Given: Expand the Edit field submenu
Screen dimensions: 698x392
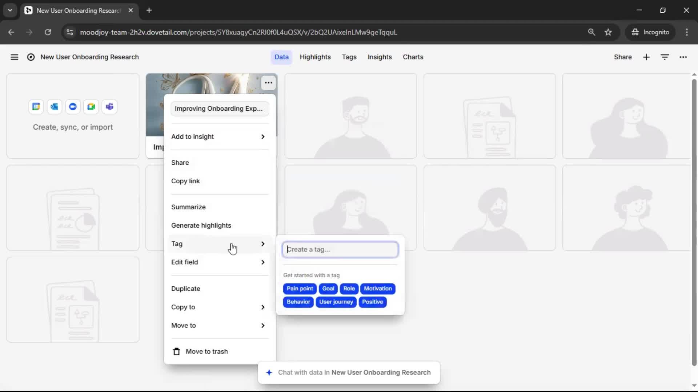Looking at the screenshot, I should click(218, 262).
